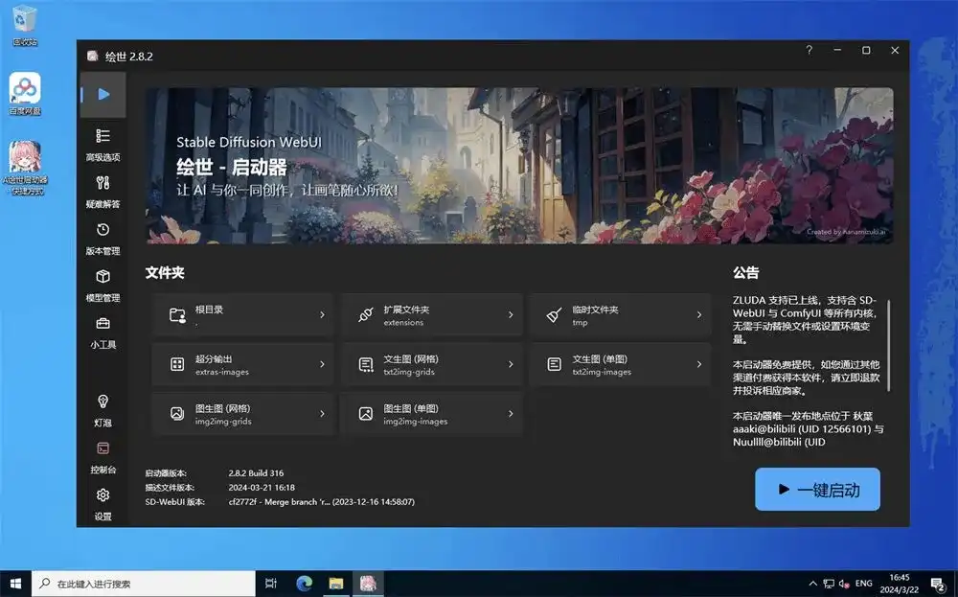The height and width of the screenshot is (597, 958).
Task: Open the 绘世 launcher icon on the taskbar
Action: click(369, 582)
